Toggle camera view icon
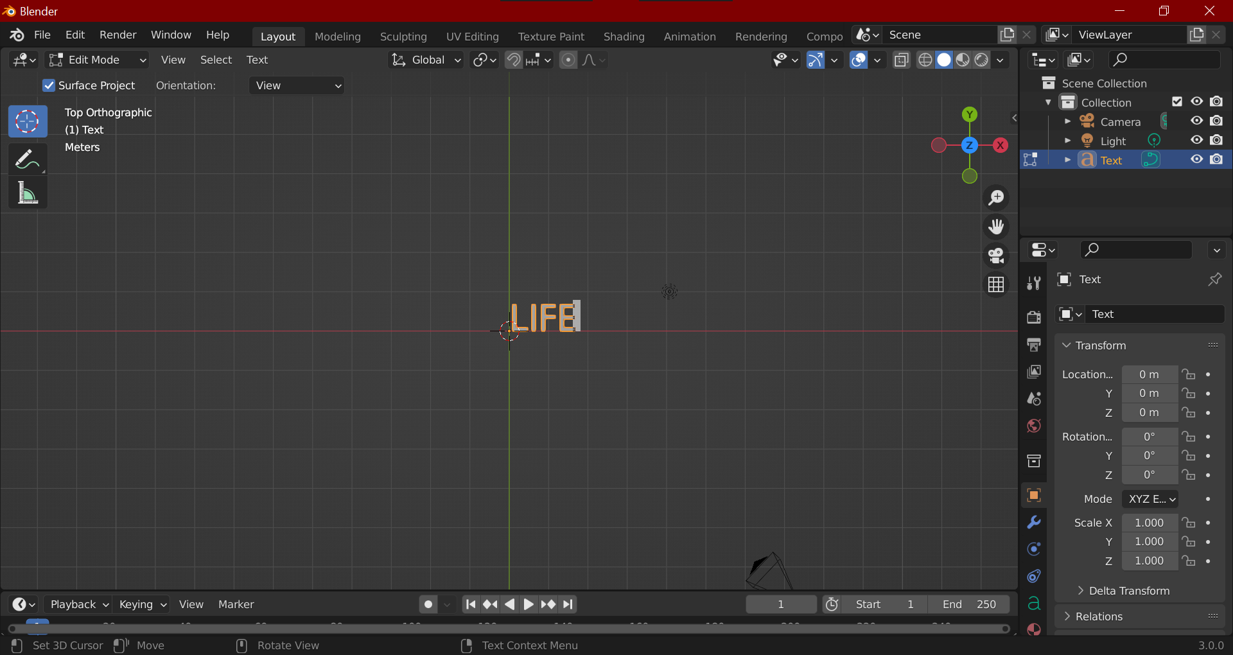 tap(996, 256)
